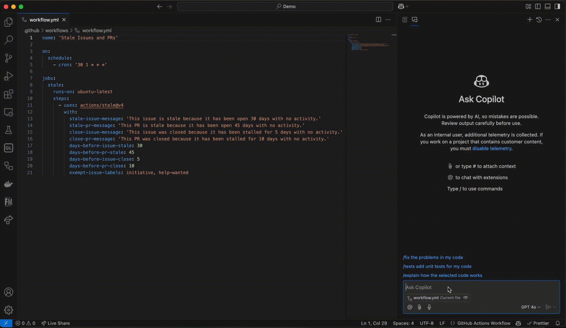
Task: Open chat panel More Actions menu
Action: pyautogui.click(x=548, y=19)
